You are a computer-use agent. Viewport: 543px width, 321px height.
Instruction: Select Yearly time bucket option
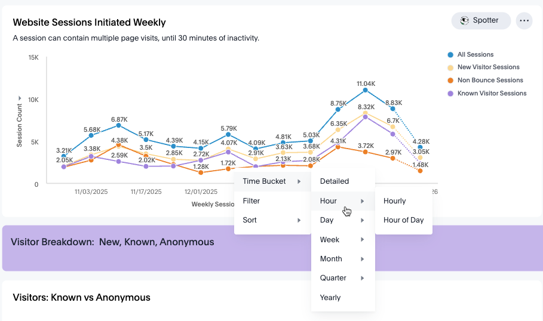point(343,298)
